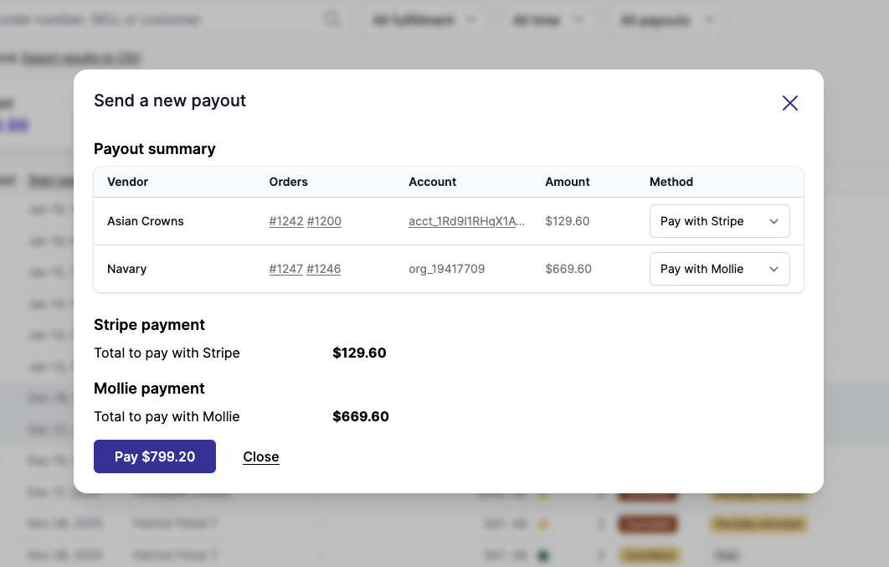Click the chevron on the Pay with Mollie selector

pos(775,269)
